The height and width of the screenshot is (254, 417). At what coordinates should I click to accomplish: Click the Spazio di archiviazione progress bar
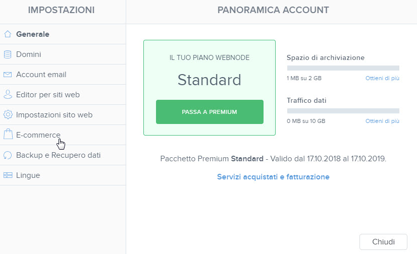point(343,68)
